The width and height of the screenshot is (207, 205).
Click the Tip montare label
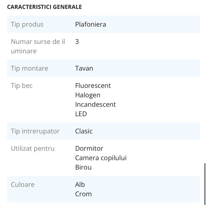[x=30, y=69]
